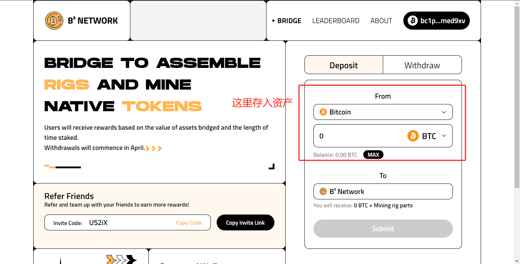Click the B² Network icon in To field
520x264 pixels.
[x=323, y=191]
